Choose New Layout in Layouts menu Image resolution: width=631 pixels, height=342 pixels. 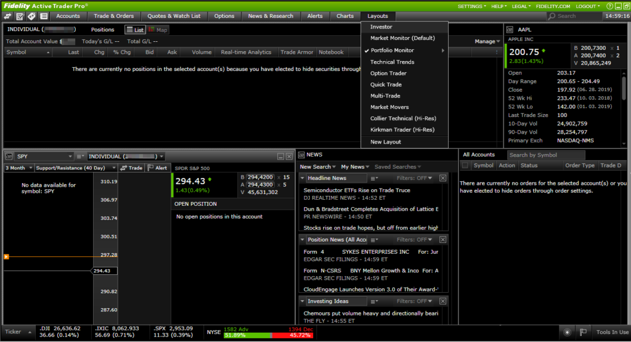pos(385,142)
